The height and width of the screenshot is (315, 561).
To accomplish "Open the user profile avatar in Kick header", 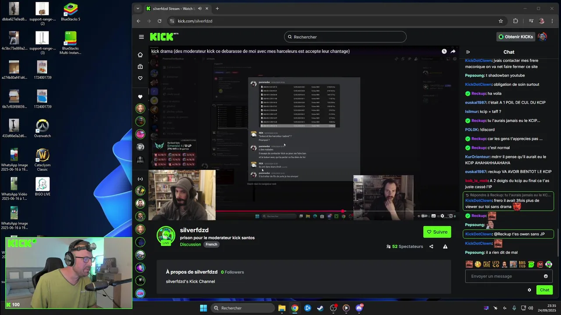I will pos(543,37).
